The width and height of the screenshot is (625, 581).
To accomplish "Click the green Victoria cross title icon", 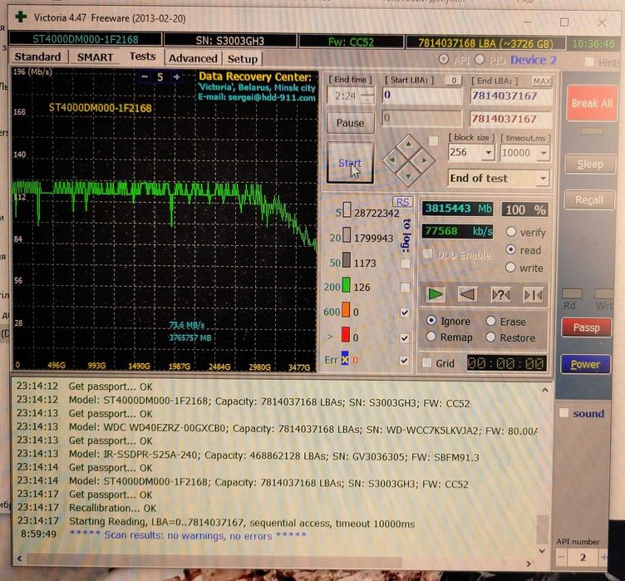I will click(x=21, y=17).
